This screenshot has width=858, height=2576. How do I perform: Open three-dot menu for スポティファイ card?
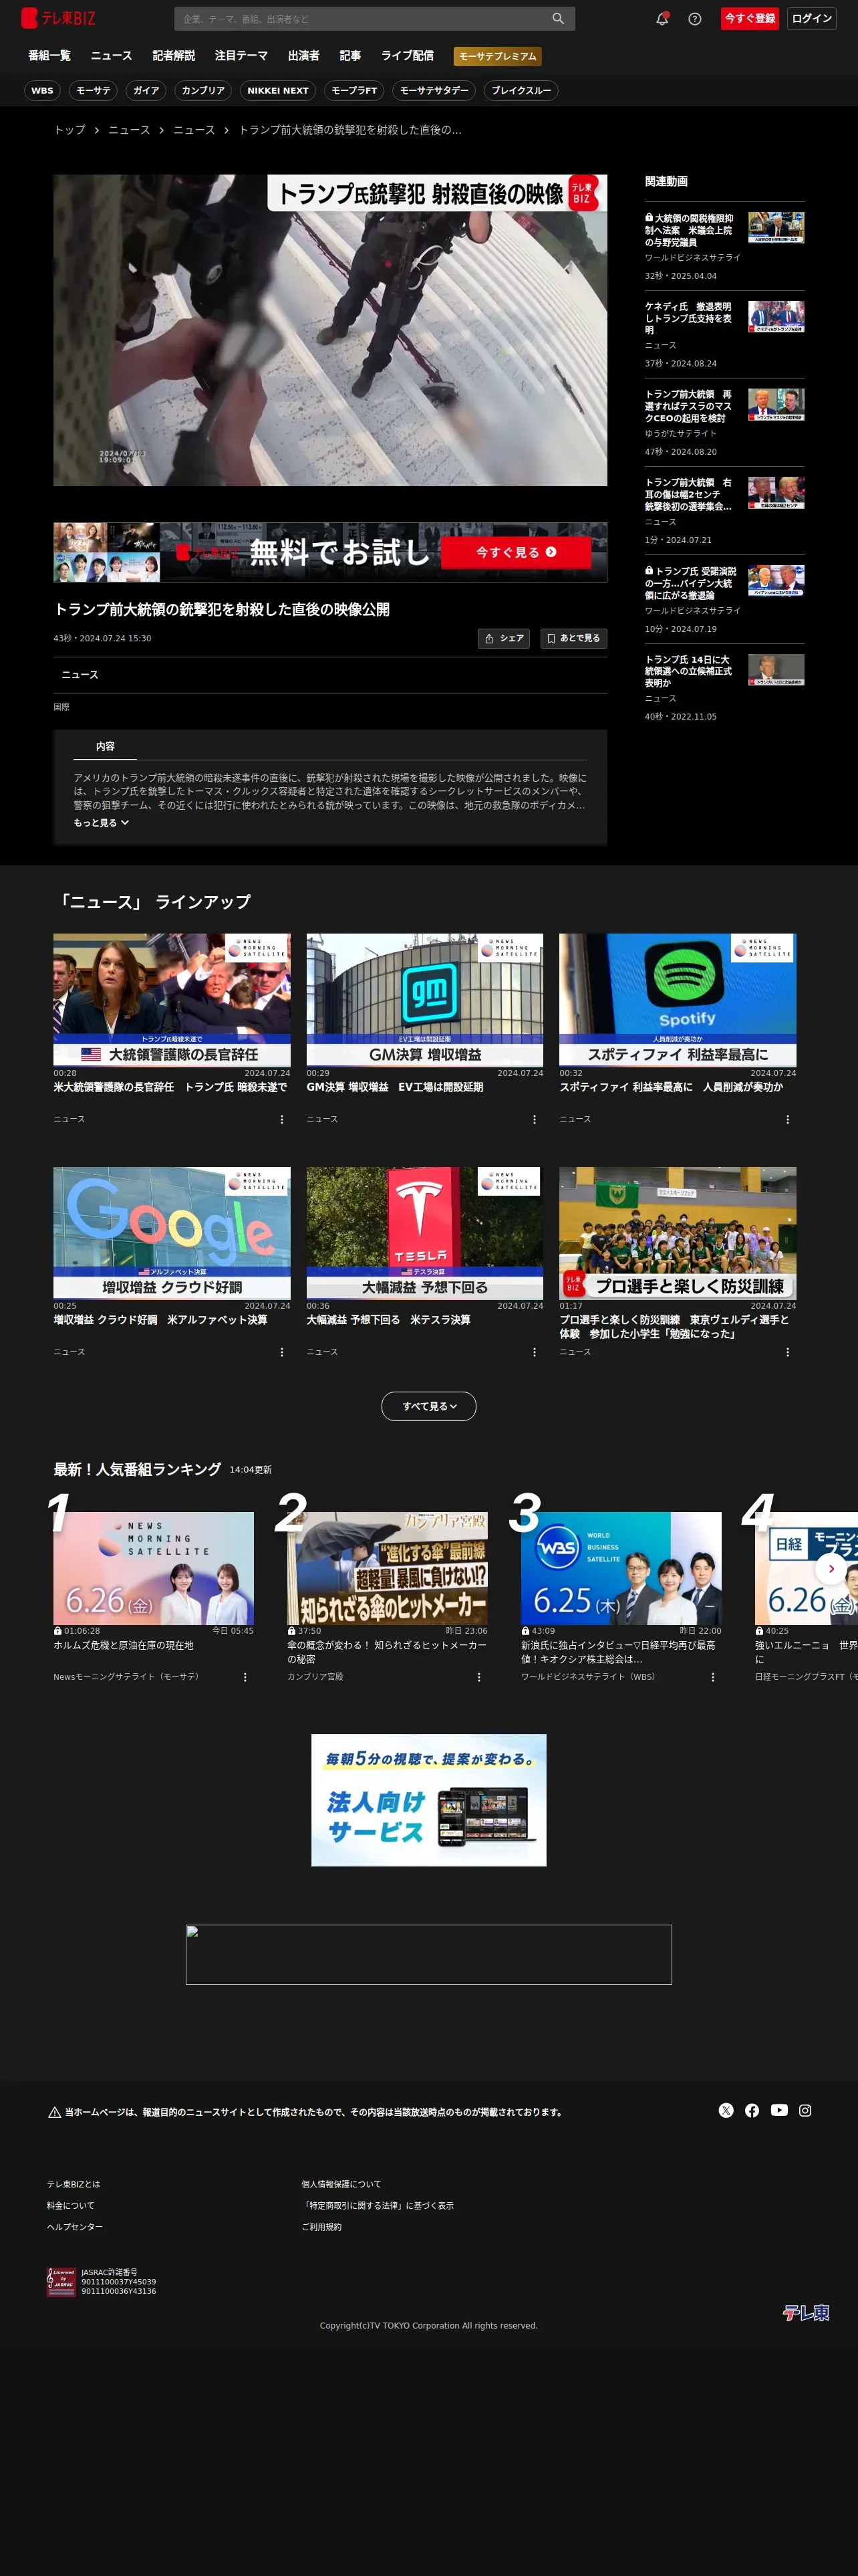pos(788,1119)
